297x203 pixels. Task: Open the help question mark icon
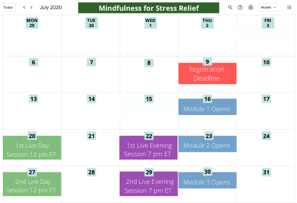point(240,7)
